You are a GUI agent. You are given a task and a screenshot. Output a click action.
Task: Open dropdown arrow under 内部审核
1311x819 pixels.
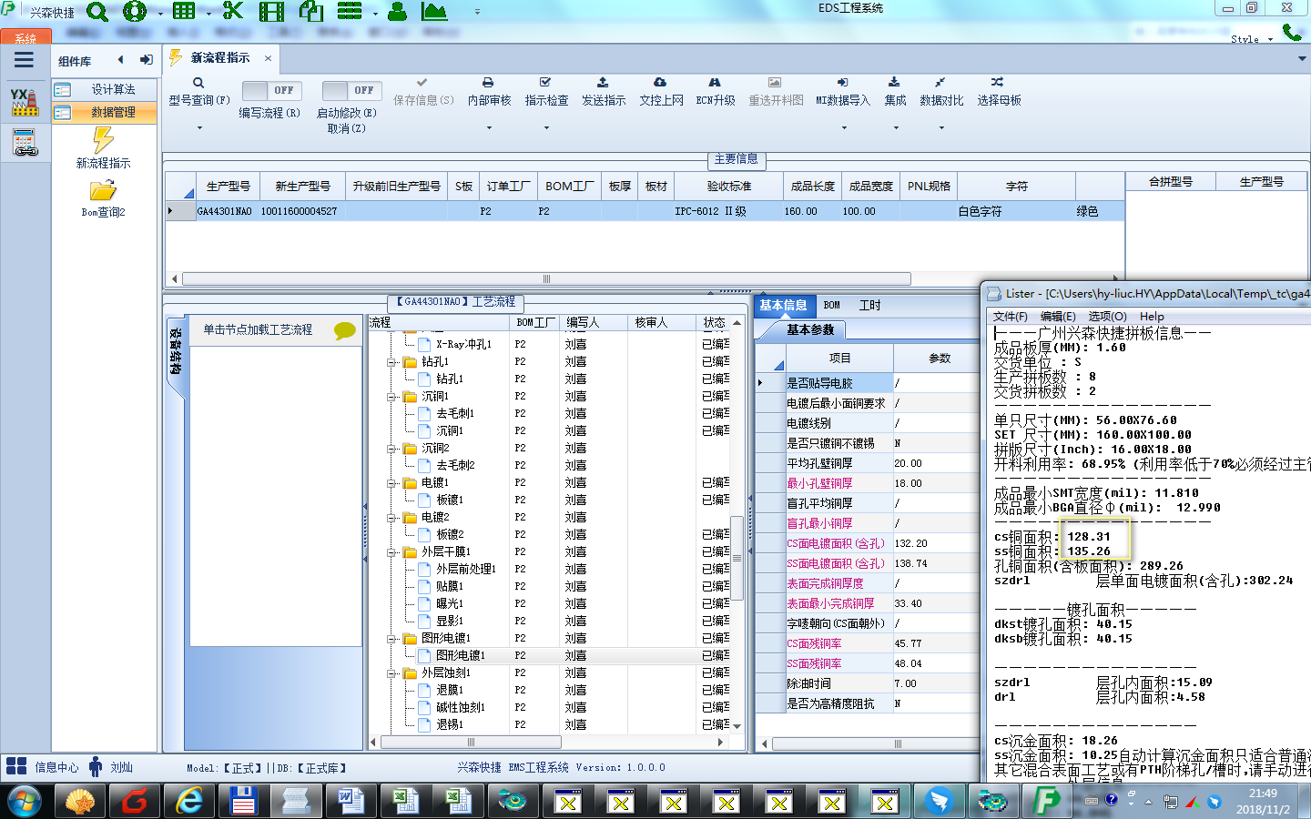[x=489, y=128]
